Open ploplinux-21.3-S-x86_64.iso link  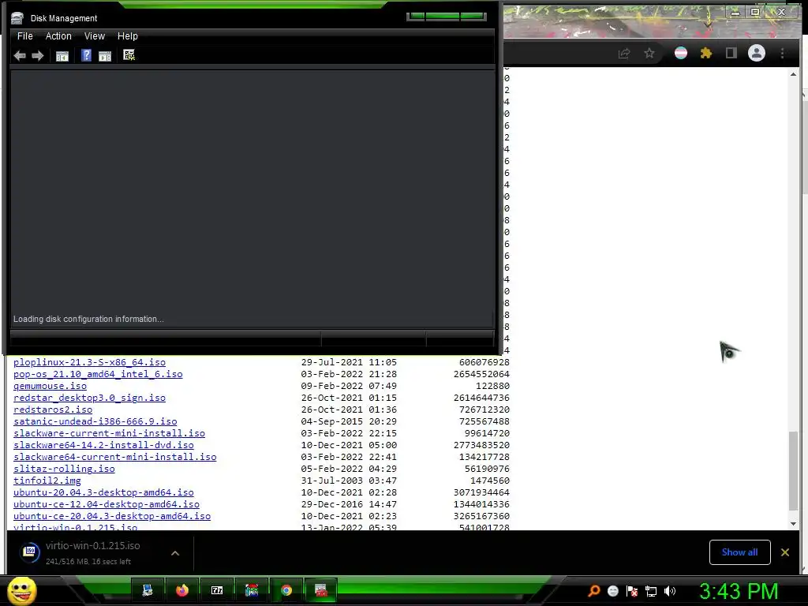pyautogui.click(x=90, y=362)
